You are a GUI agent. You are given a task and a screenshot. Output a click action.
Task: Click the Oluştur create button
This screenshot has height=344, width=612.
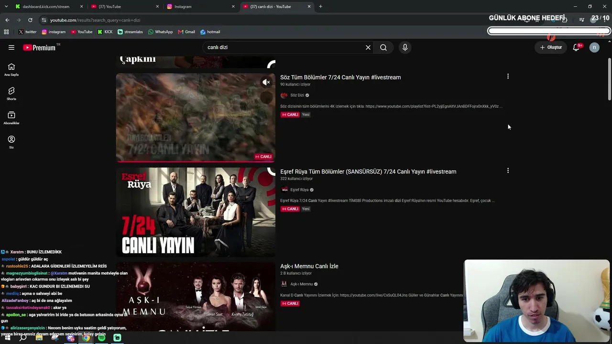[x=551, y=47]
